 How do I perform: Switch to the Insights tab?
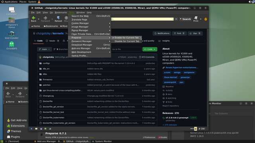click(164, 41)
